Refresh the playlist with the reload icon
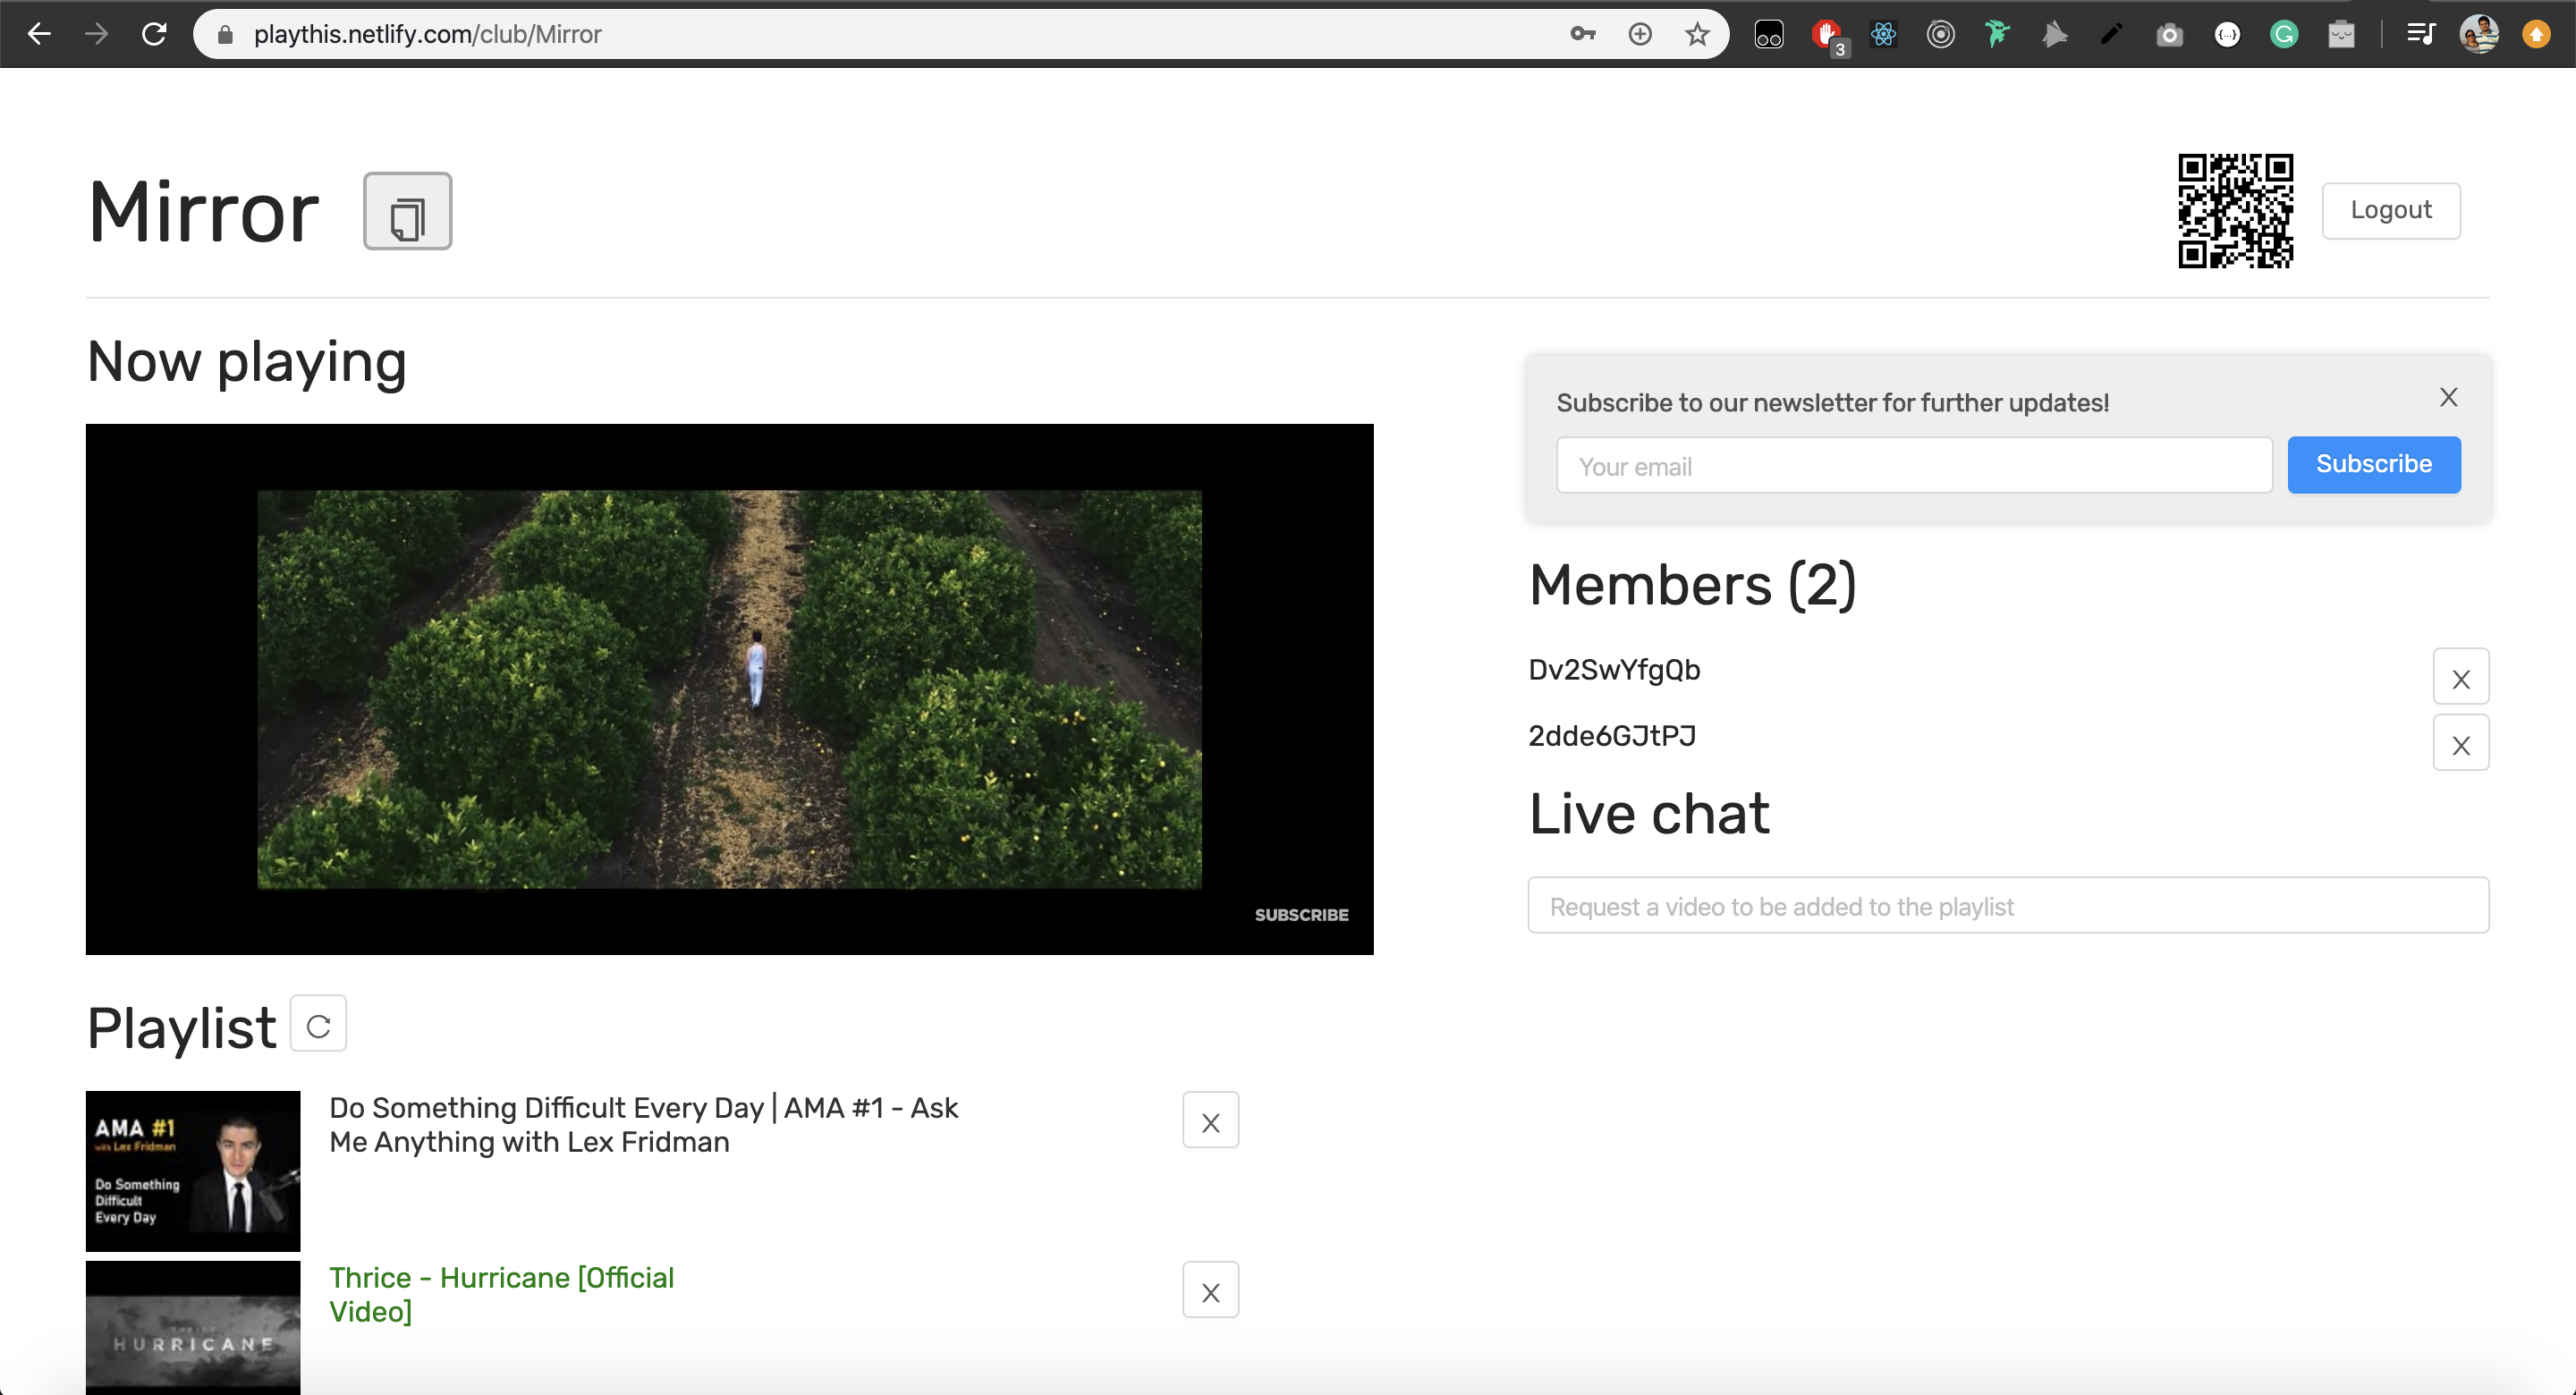The width and height of the screenshot is (2576, 1395). pyautogui.click(x=318, y=1024)
